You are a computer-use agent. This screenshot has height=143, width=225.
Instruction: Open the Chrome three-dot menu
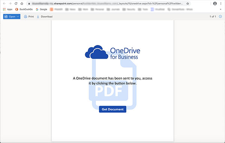(221, 4)
